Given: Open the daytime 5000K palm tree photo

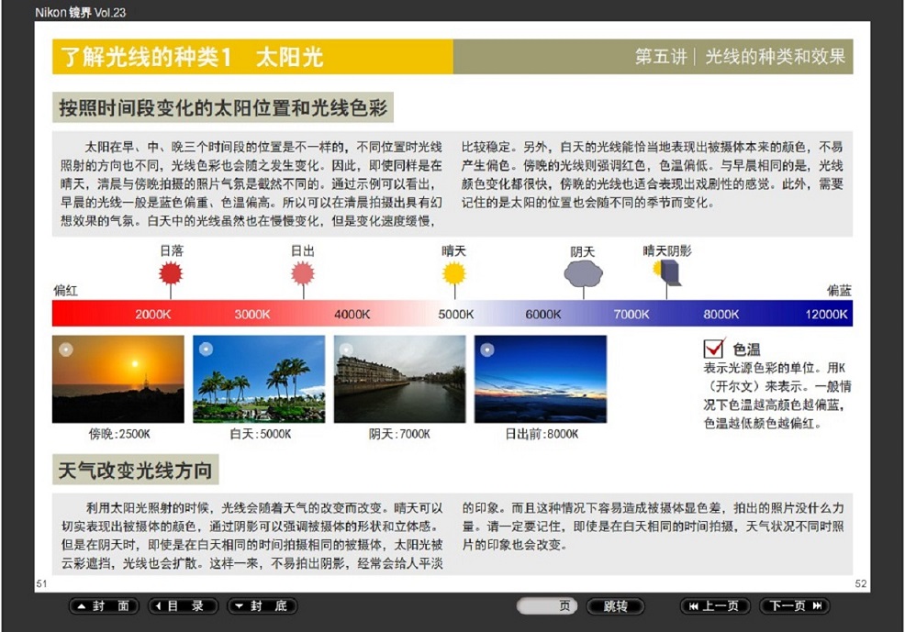Looking at the screenshot, I should click(x=259, y=379).
